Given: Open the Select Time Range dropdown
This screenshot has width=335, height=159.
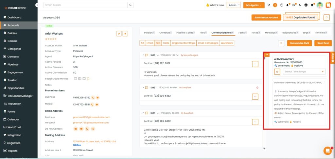Looking at the screenshot, I should [x=304, y=72].
